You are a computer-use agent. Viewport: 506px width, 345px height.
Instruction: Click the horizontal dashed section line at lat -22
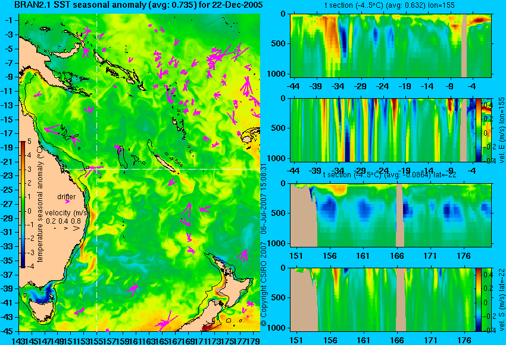pyautogui.click(x=163, y=169)
